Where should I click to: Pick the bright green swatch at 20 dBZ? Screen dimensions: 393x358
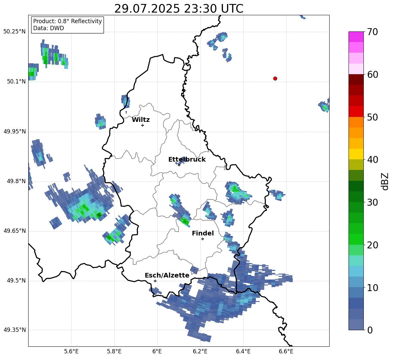[356, 239]
